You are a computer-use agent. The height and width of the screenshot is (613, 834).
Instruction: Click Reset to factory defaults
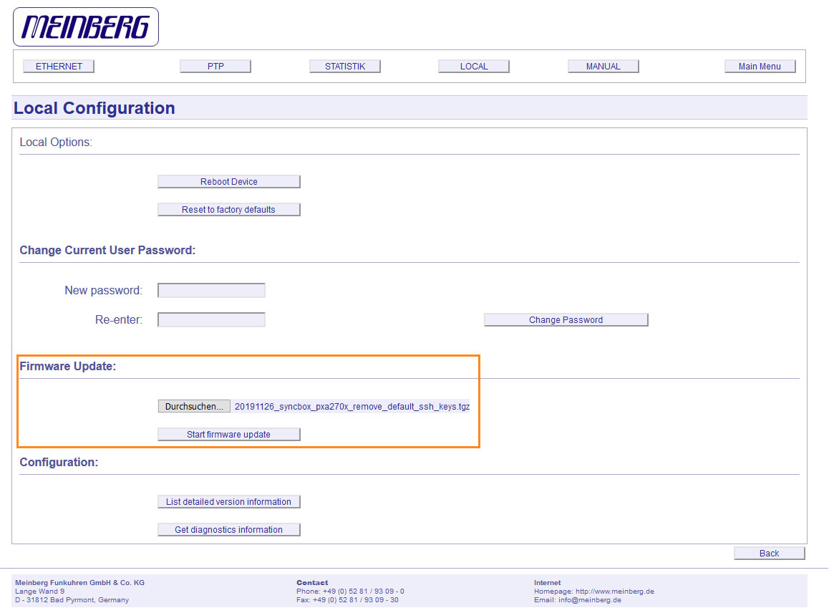click(x=228, y=210)
